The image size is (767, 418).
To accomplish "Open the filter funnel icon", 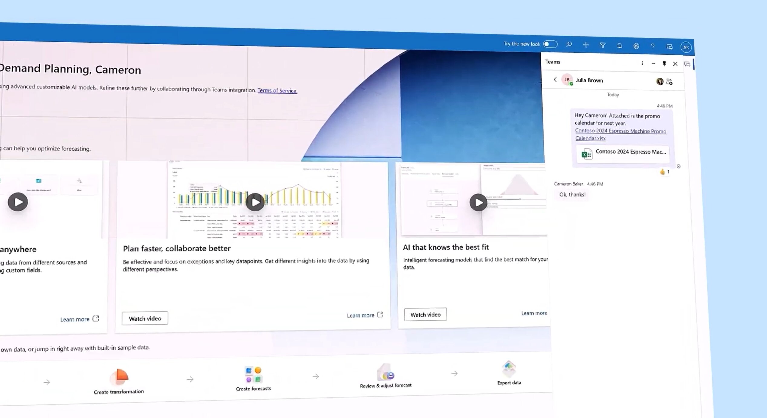I will tap(602, 45).
